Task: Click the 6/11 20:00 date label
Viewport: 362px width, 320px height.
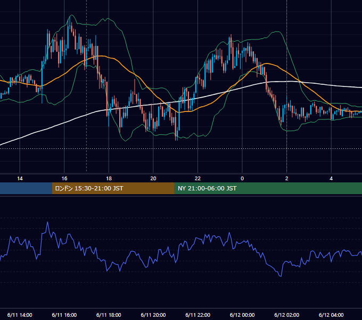Action: (x=153, y=315)
